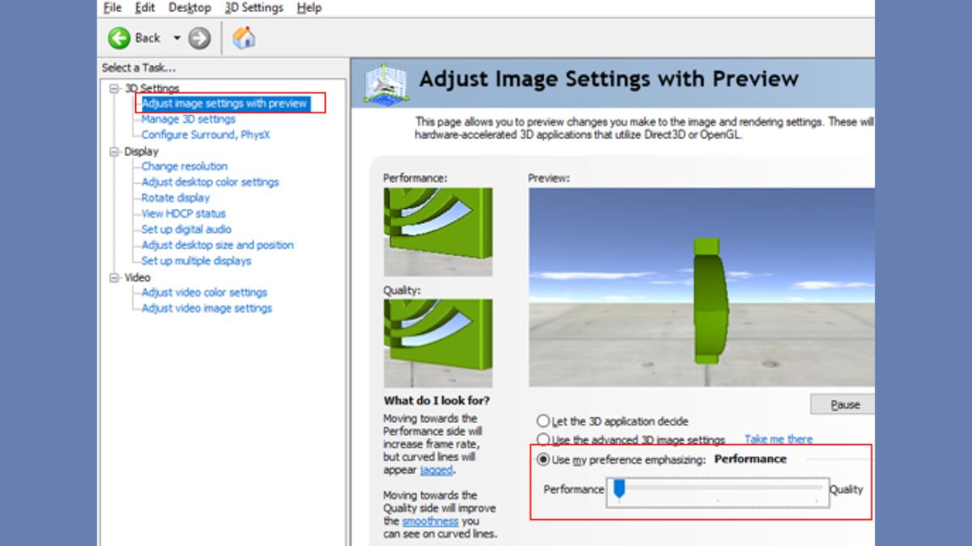972x546 pixels.
Task: Open View HDCP status
Action: pyautogui.click(x=184, y=214)
